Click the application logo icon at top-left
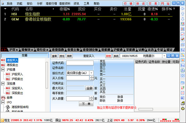The image size is (186, 123). (2, 3)
